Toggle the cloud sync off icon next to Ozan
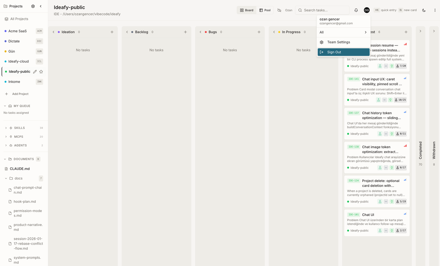Image resolution: width=440 pixels, height=266 pixels. (x=279, y=10)
